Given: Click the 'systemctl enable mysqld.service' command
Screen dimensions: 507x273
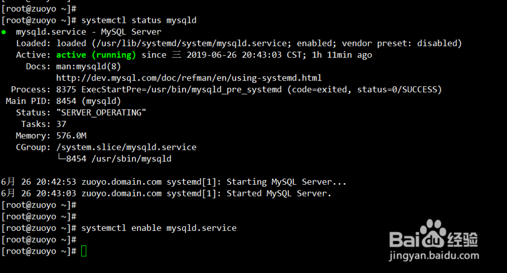Looking at the screenshot, I should pyautogui.click(x=159, y=228).
